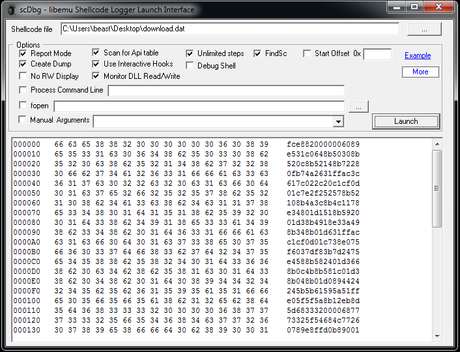This screenshot has width=460, height=352.
Task: Click ASCII text e4588b582401d366
Action: [323, 261]
